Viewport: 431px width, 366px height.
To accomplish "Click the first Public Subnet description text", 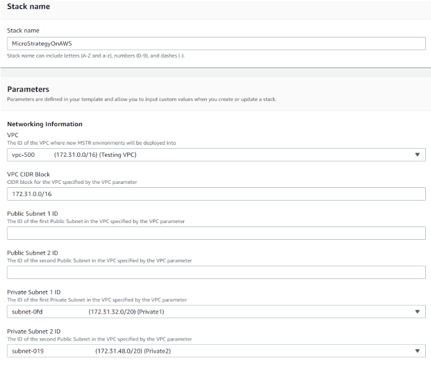I will point(96,221).
